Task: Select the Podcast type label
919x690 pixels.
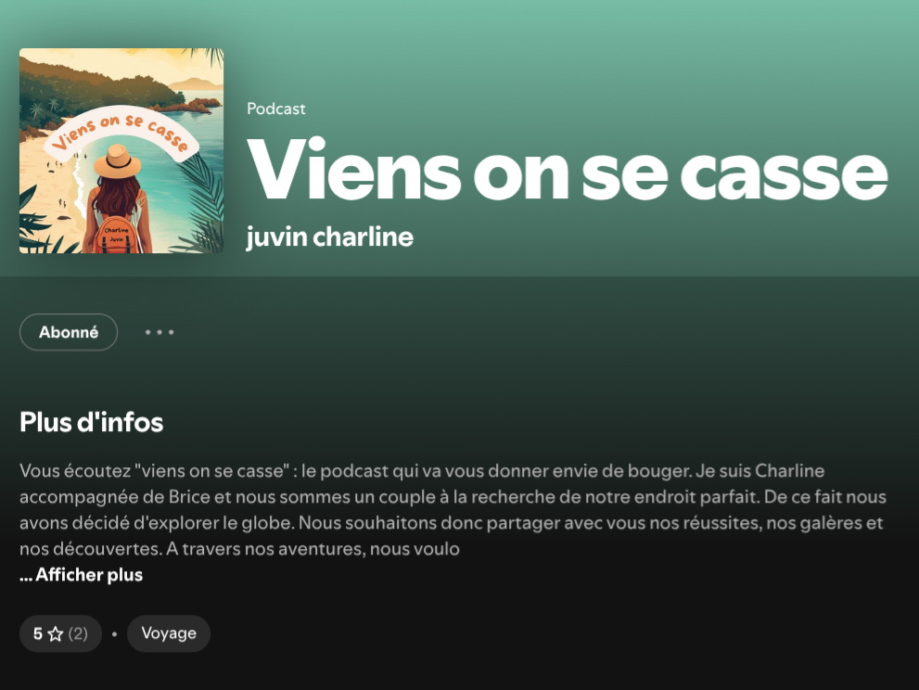Action: pos(276,109)
